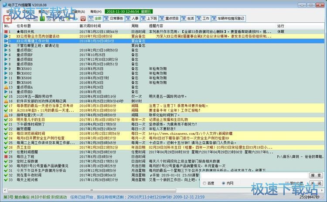Click the play icon of row 4
Image resolution: width=327 pixels, height=202 pixels.
[x=6, y=45]
